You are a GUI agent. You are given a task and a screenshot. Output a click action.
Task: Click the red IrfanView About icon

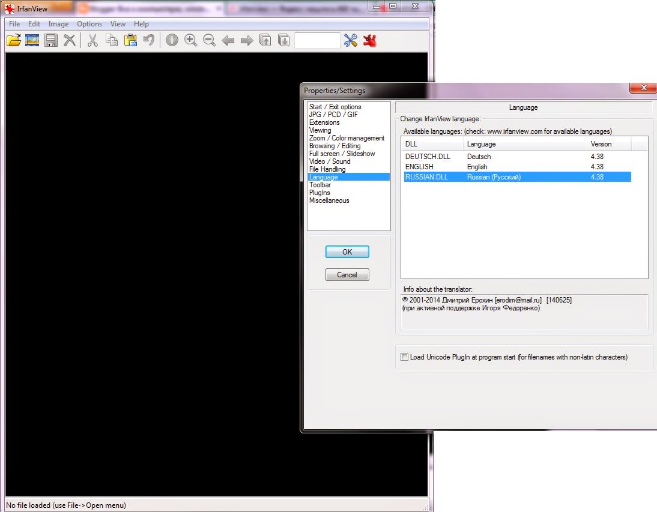coord(369,40)
